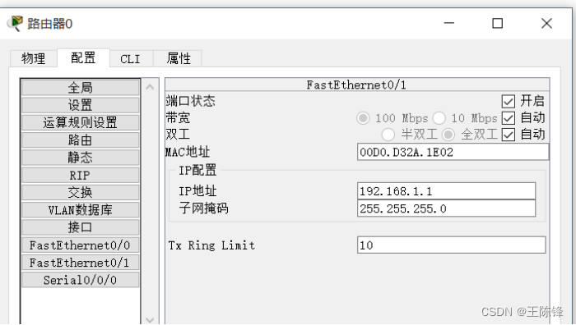Screen dimensions: 576x325
Task: Toggle the duplex 自动 checkbox
Action: tap(508, 135)
